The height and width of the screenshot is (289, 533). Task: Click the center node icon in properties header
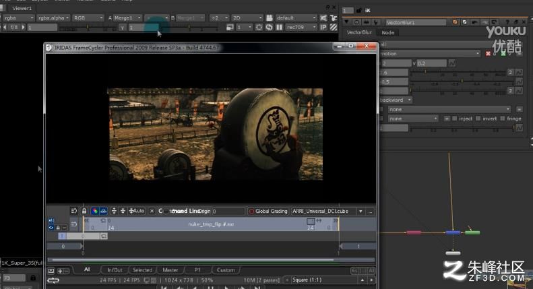click(356, 22)
